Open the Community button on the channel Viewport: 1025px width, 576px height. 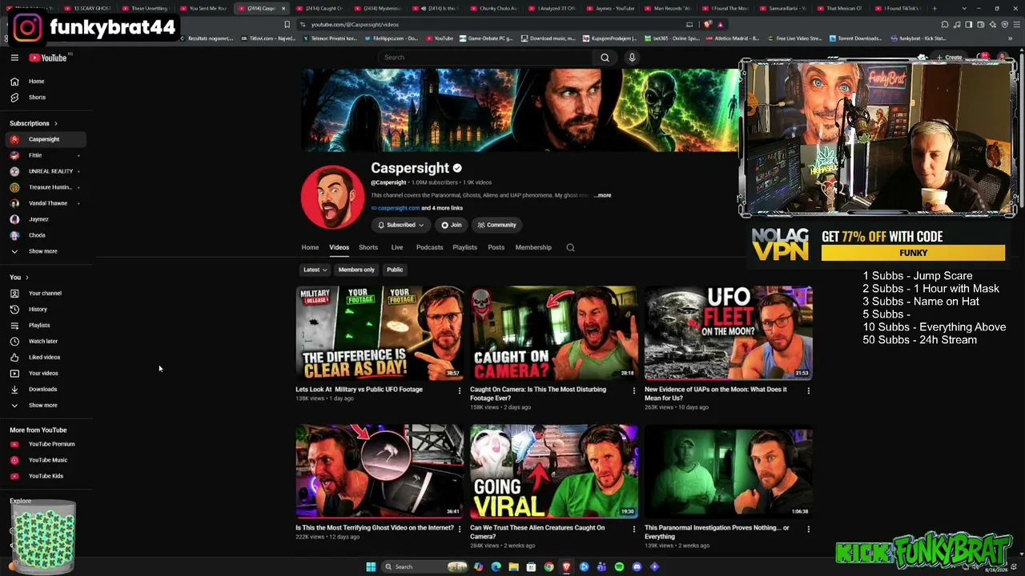point(497,226)
